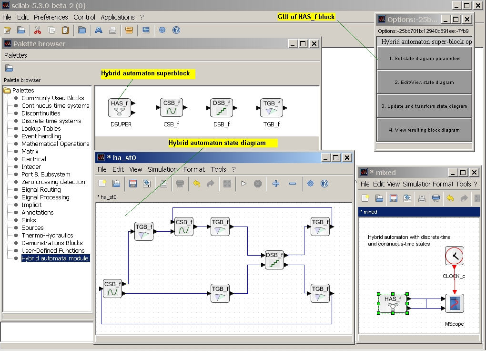Image resolution: width=486 pixels, height=351 pixels.
Task: Click the load palette icon in Palette browser
Action: pos(9,68)
